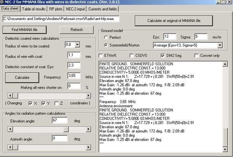The height and width of the screenshot is (157, 233).
Task: Click the Find MMANA file button
Action: (x=24, y=30)
